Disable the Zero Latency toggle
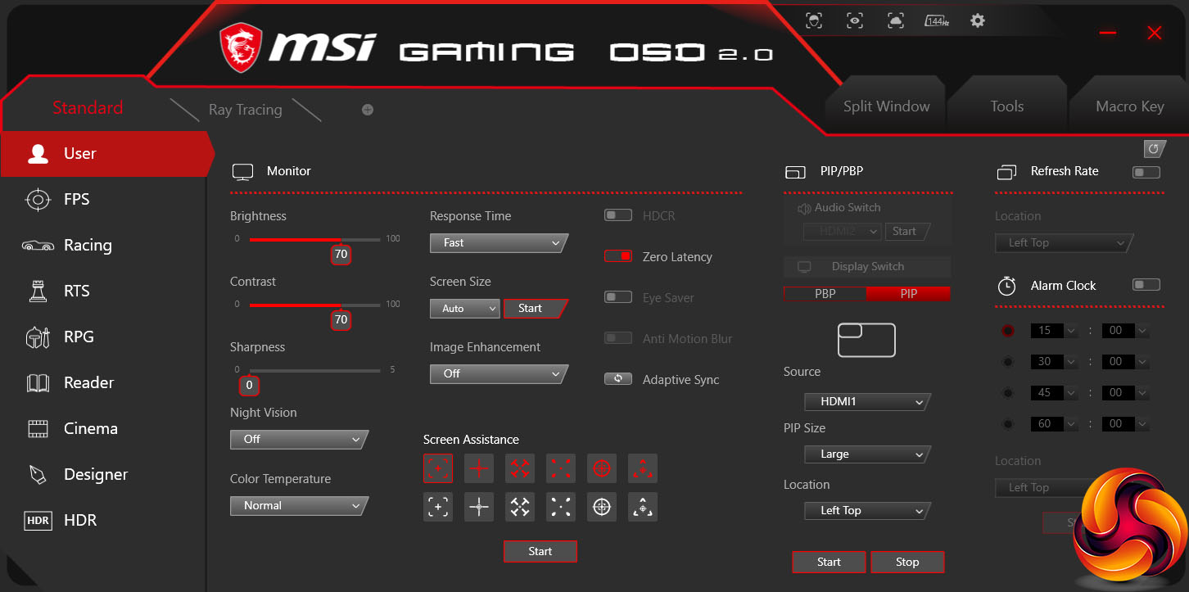This screenshot has height=592, width=1189. [x=618, y=256]
